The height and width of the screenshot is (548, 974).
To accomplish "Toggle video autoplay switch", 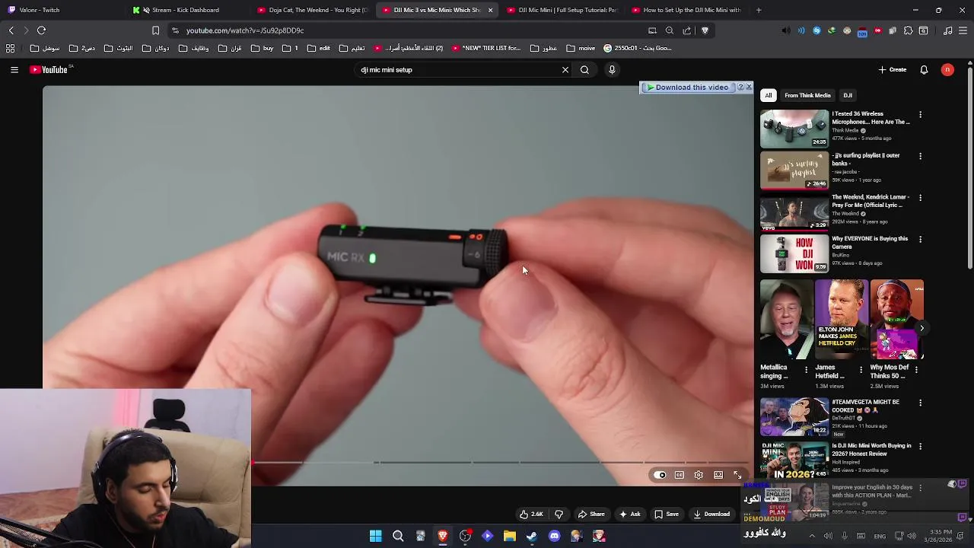I will pyautogui.click(x=660, y=475).
